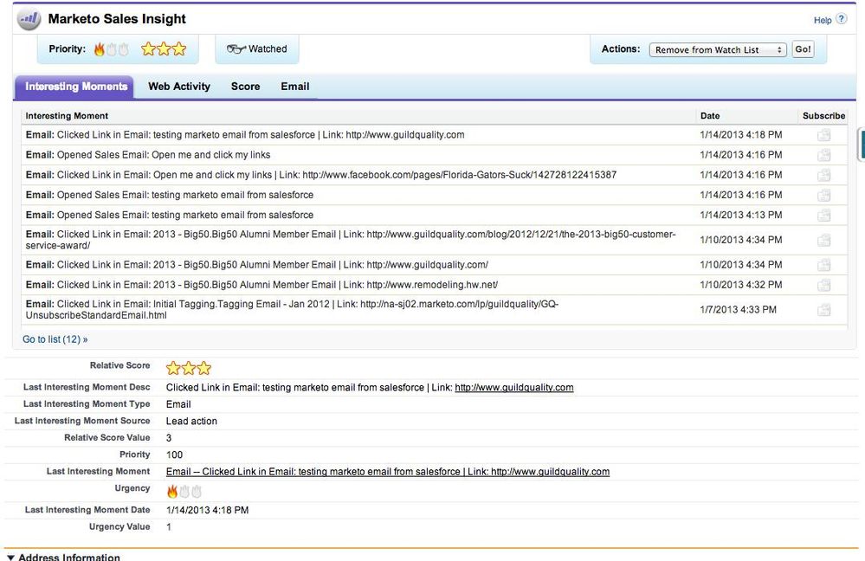Viewport: 865px width, 561px height.
Task: Open guildquality.com link in Last Interesting Moment Desc
Action: click(514, 387)
